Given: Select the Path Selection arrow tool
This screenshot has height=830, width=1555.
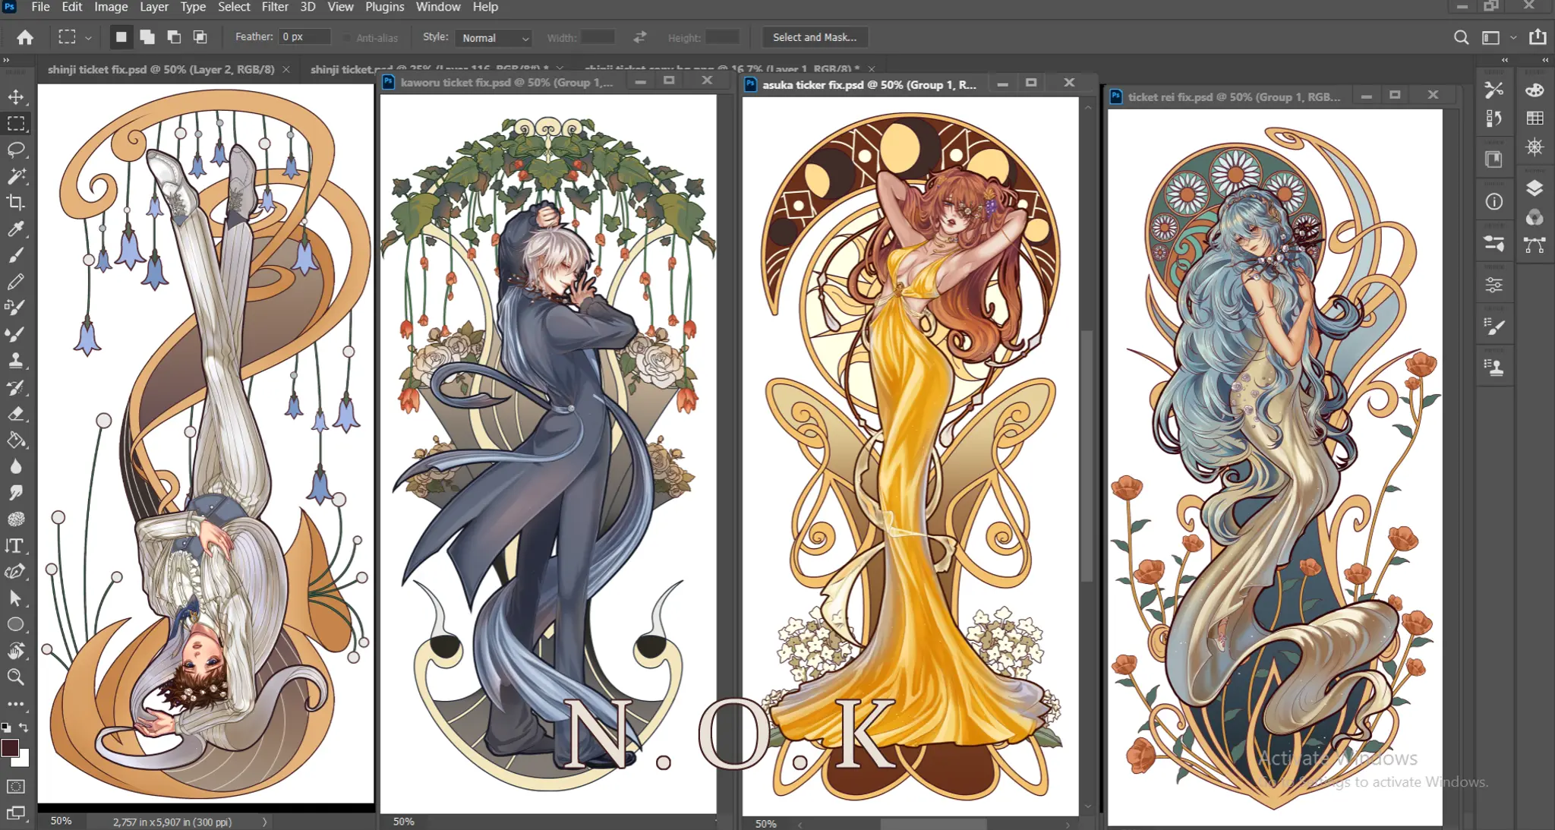Looking at the screenshot, I should click(x=16, y=598).
